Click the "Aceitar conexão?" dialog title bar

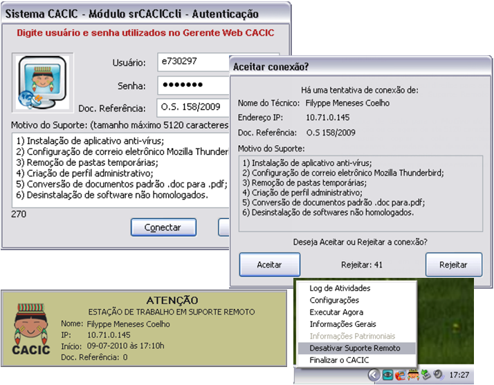360,66
